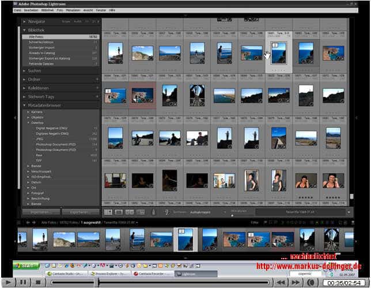
Task: Click the Windows Start button
Action: pos(26,266)
